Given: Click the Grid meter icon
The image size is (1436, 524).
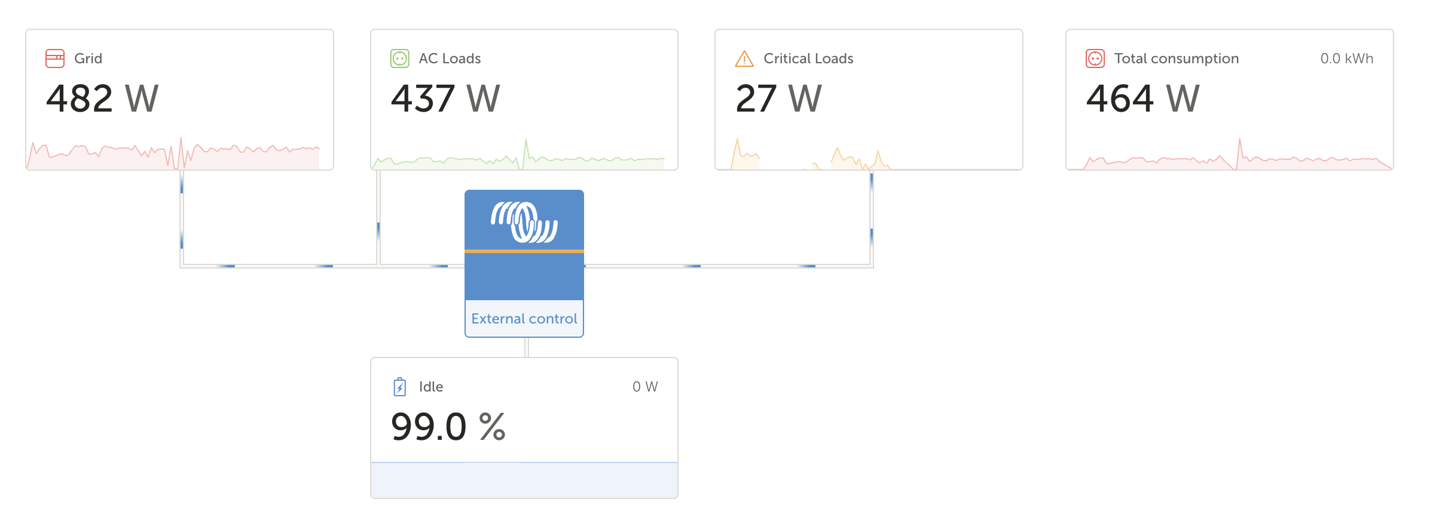Looking at the screenshot, I should 55,58.
